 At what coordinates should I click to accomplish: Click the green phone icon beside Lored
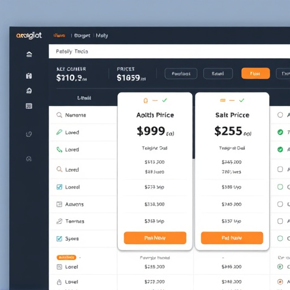59,150
